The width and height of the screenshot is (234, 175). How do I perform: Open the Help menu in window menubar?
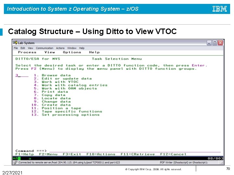click(x=82, y=48)
